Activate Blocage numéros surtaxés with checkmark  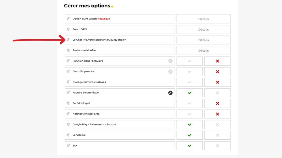(x=189, y=82)
